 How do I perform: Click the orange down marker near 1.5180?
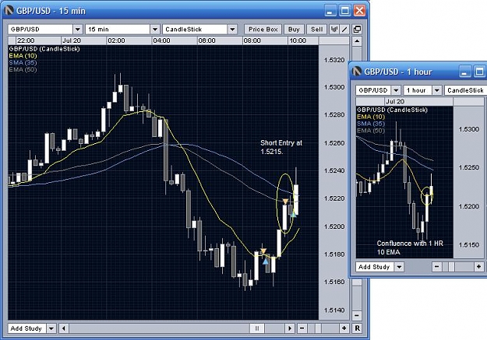pos(263,251)
